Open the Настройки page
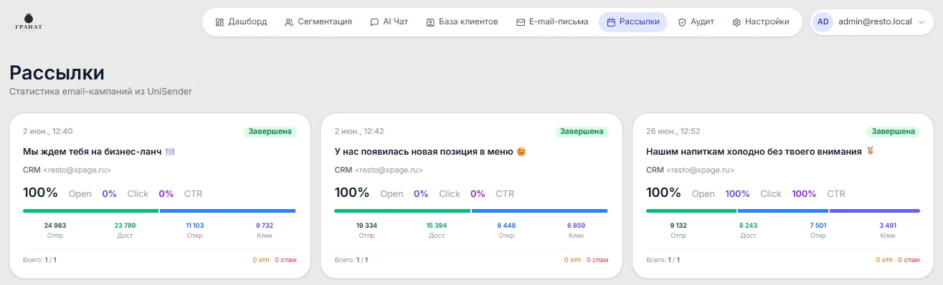Viewport: 943px width, 285px height. [x=760, y=22]
